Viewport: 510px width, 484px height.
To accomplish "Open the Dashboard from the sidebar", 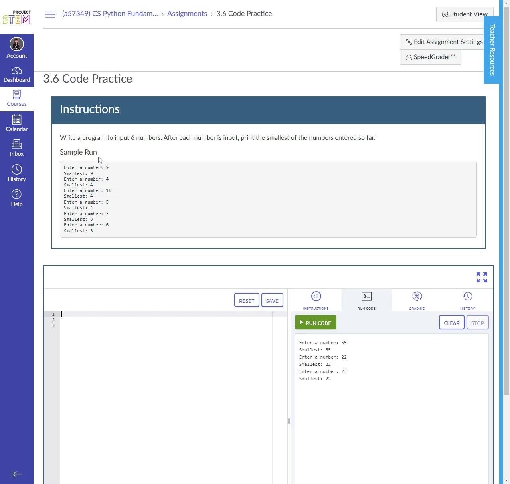I will tap(17, 75).
